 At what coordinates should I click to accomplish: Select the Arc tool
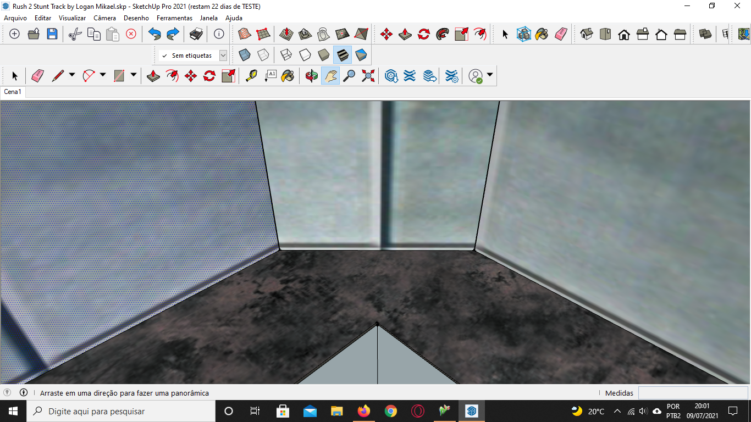(x=89, y=76)
